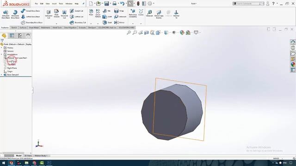Viewport: 296px width, 166px height.
Task: Toggle the menu bar pin
Action: [83, 4]
